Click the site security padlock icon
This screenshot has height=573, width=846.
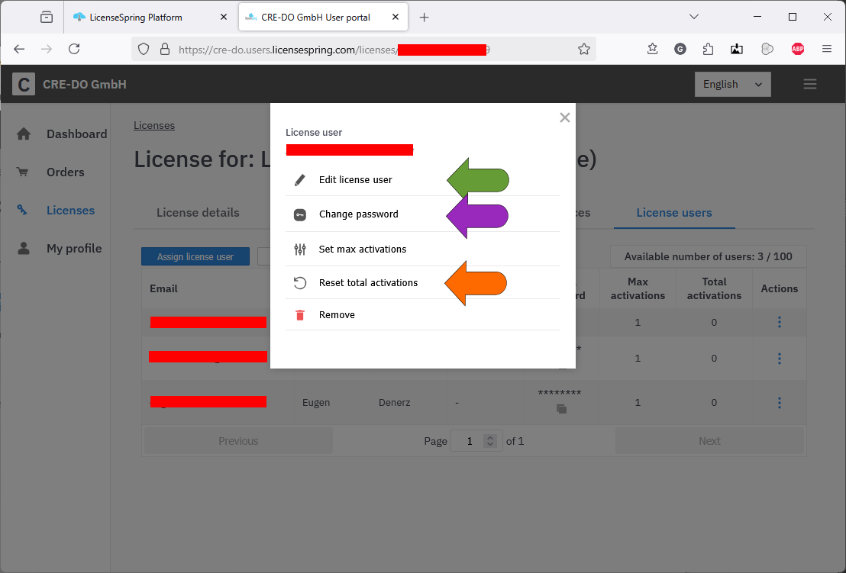tap(165, 49)
